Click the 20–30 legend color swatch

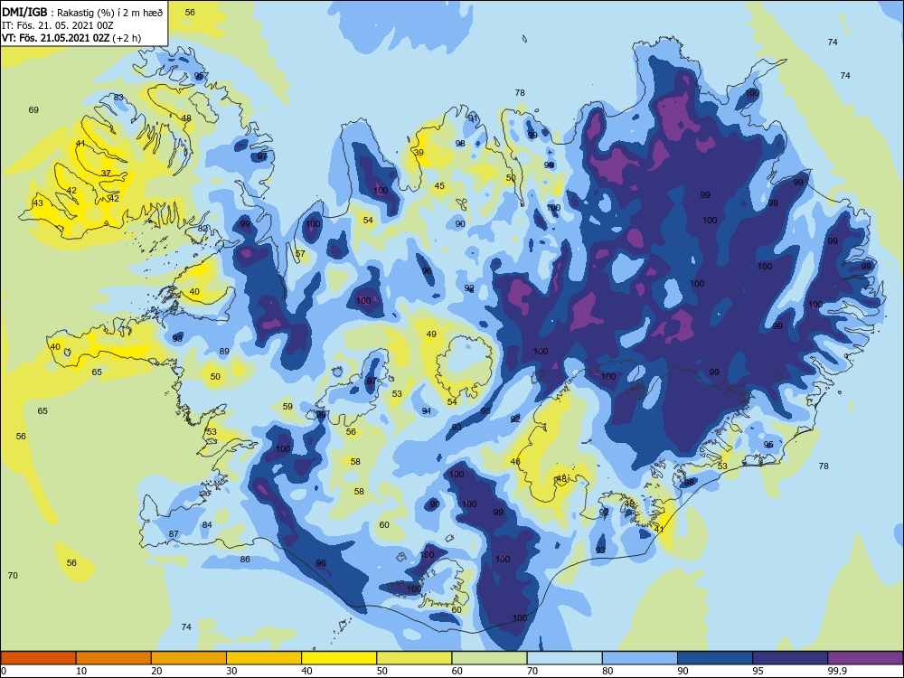pyautogui.click(x=189, y=658)
